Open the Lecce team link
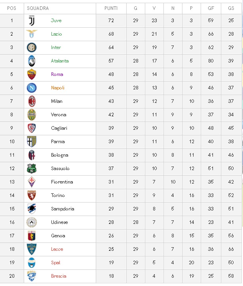 coord(57,249)
